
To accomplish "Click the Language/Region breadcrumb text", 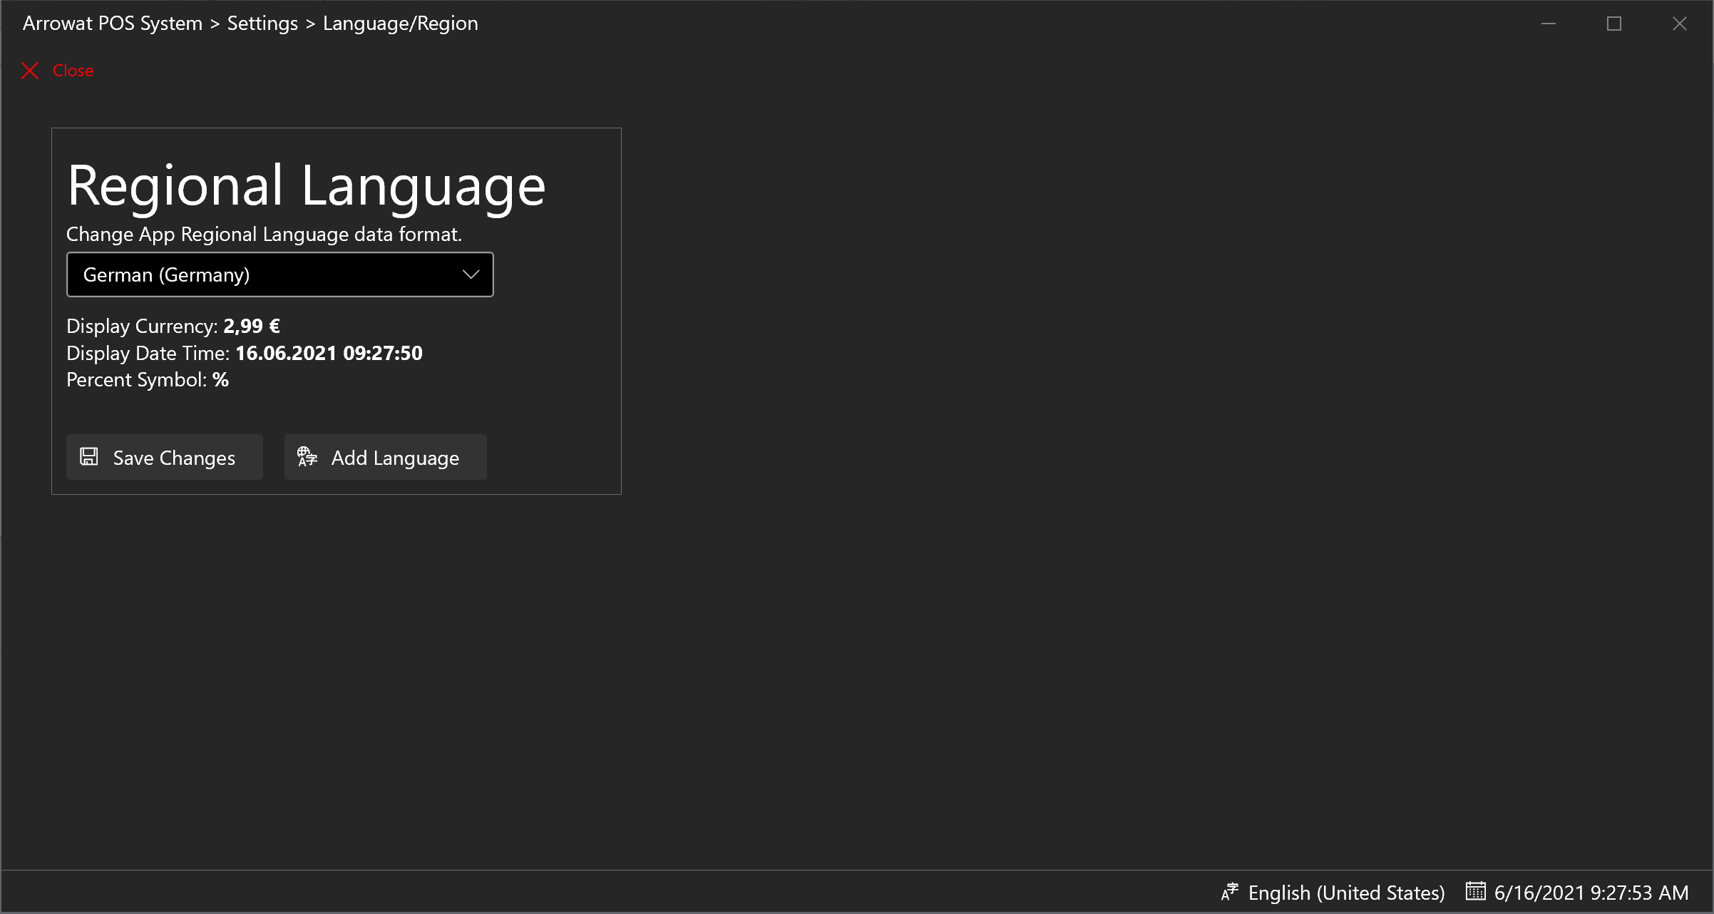I will coord(401,24).
